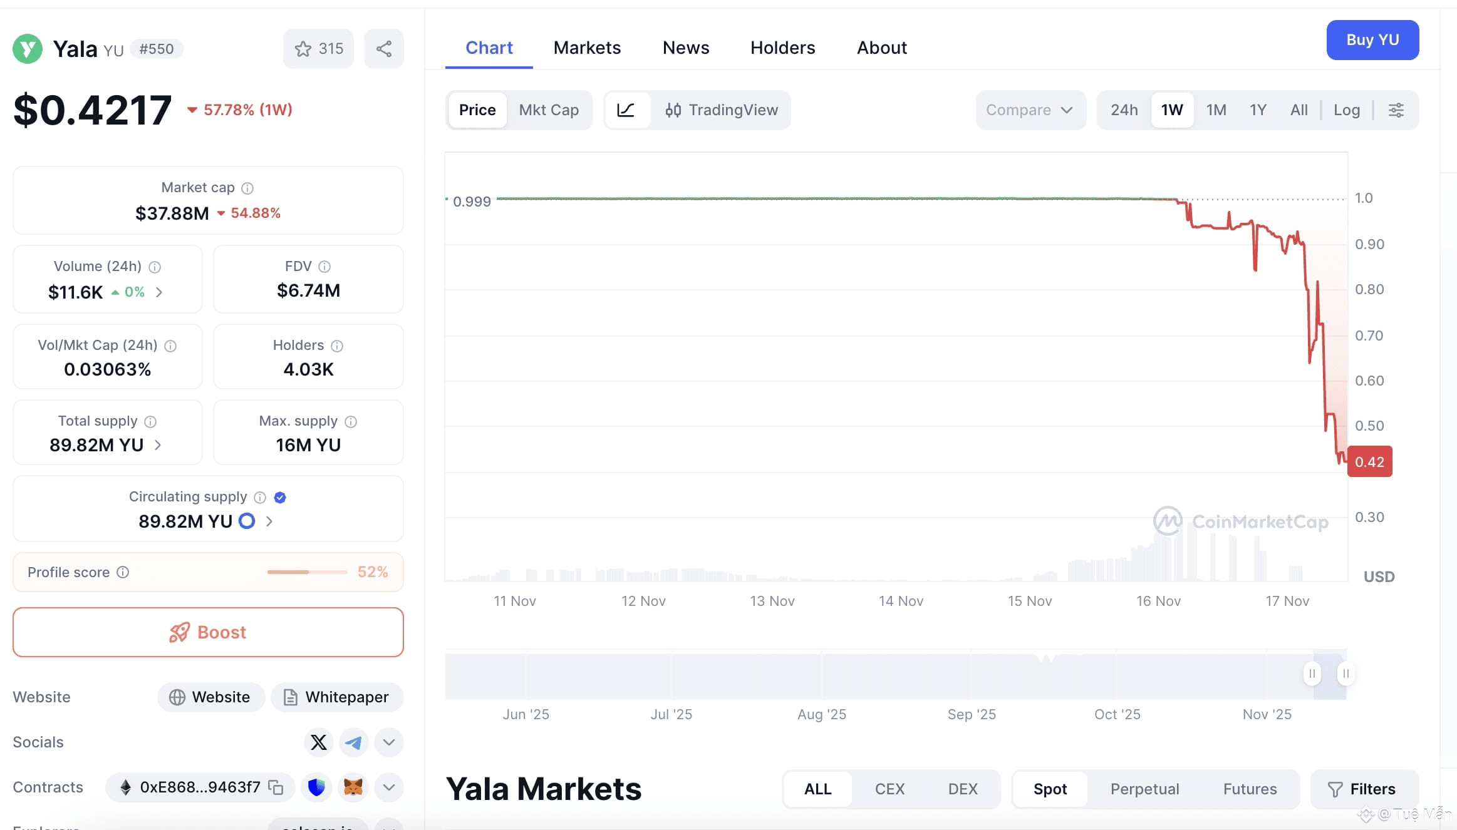Click the Buy YU button
This screenshot has height=830, width=1457.
coord(1372,40)
